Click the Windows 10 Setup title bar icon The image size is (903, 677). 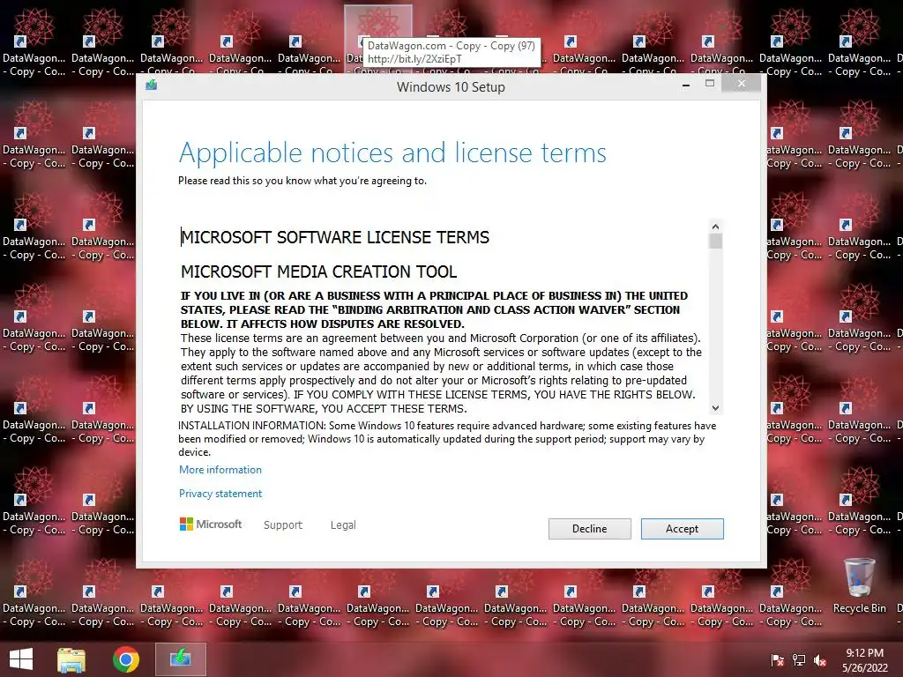click(x=152, y=86)
